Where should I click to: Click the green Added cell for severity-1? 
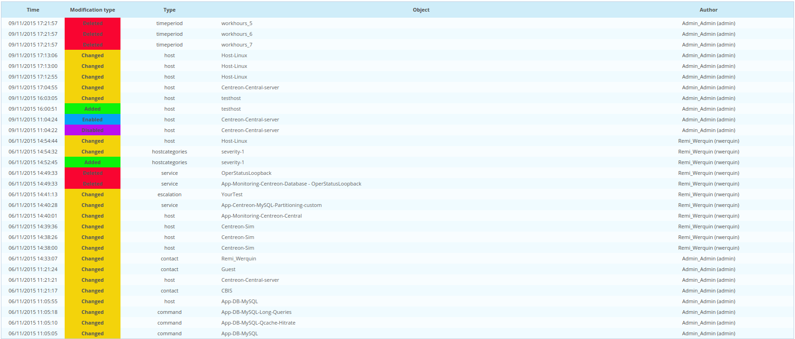92,162
